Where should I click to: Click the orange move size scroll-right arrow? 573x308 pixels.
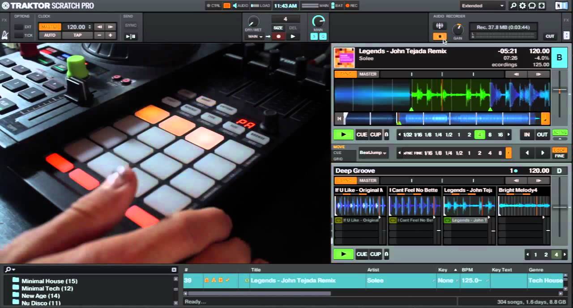coord(508,153)
